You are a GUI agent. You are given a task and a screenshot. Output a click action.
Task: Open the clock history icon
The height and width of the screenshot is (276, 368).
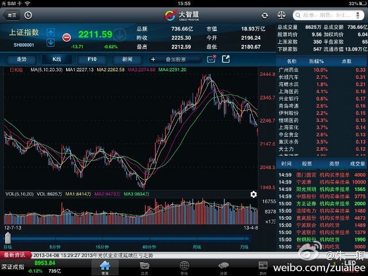point(28,16)
